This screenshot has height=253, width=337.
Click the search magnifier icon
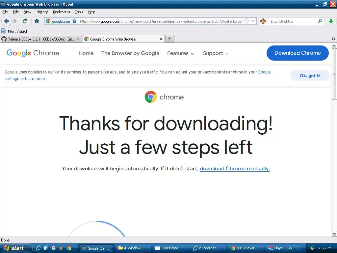click(320, 21)
